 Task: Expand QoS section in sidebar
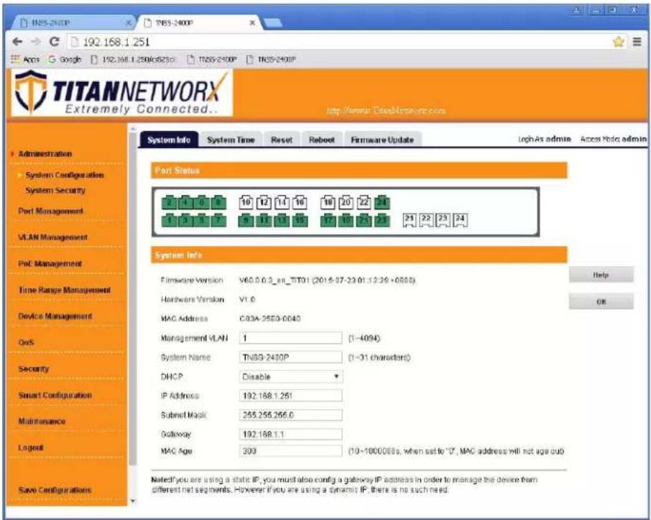[26, 342]
